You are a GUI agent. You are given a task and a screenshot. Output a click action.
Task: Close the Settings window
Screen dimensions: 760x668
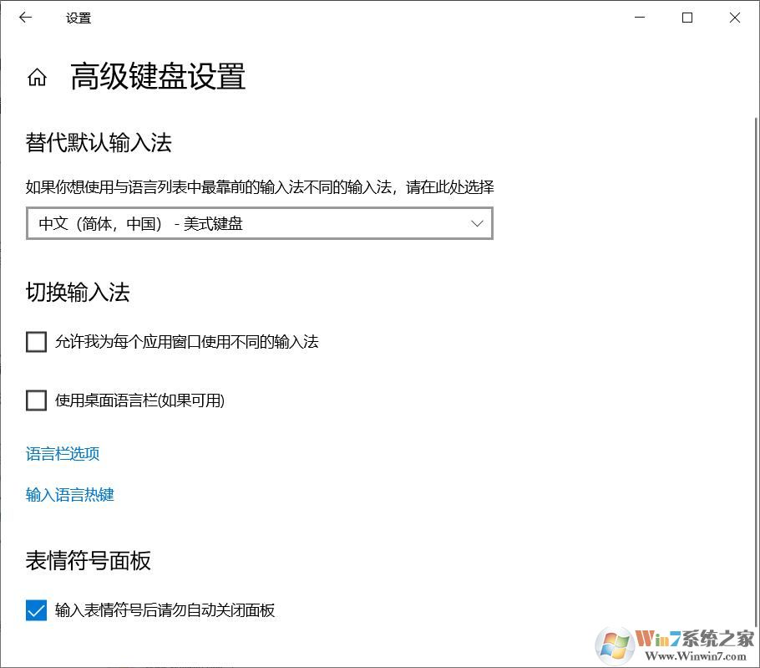pyautogui.click(x=734, y=17)
